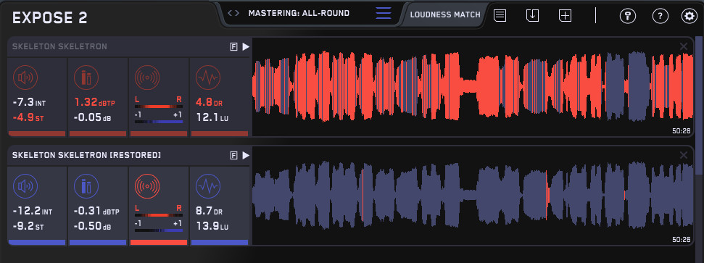Play the Skeleton Skeletron track
This screenshot has height=263, width=704.
[x=246, y=46]
